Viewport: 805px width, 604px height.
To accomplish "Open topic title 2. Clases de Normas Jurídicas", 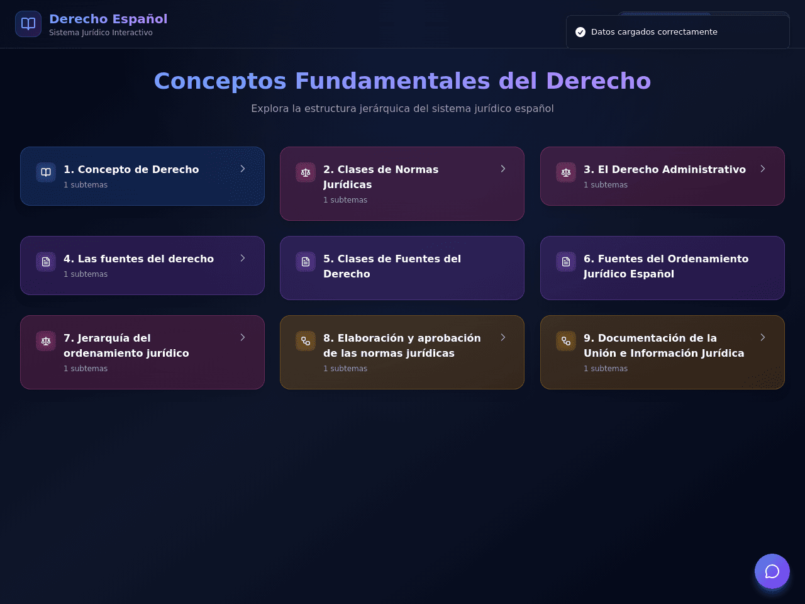I will 381,177.
